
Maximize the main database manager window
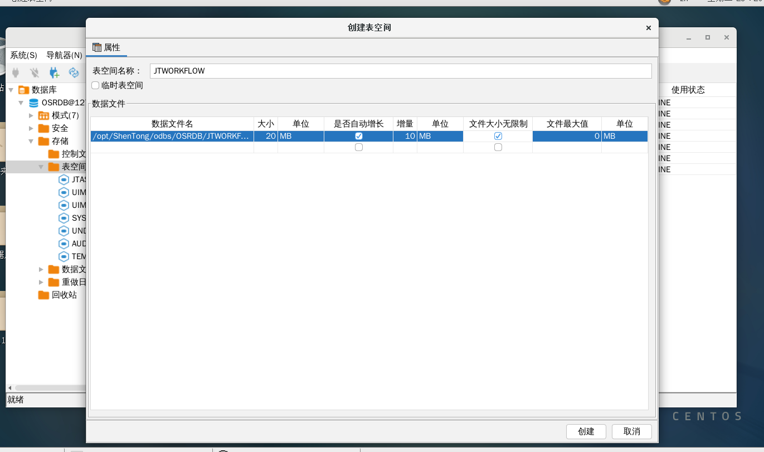708,37
